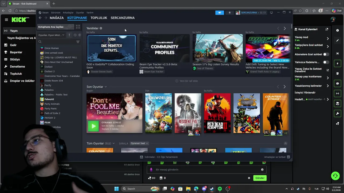Open Kick chat settings gear
This screenshot has width=344, height=193.
click(x=249, y=178)
